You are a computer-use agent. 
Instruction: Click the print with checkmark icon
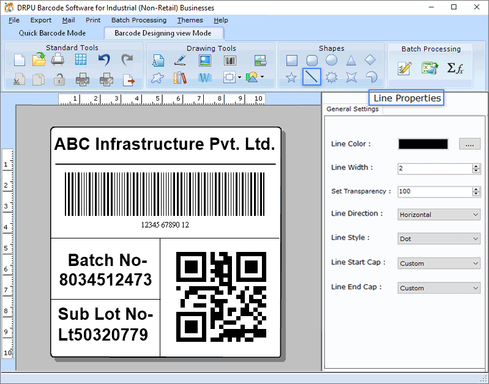point(83,79)
